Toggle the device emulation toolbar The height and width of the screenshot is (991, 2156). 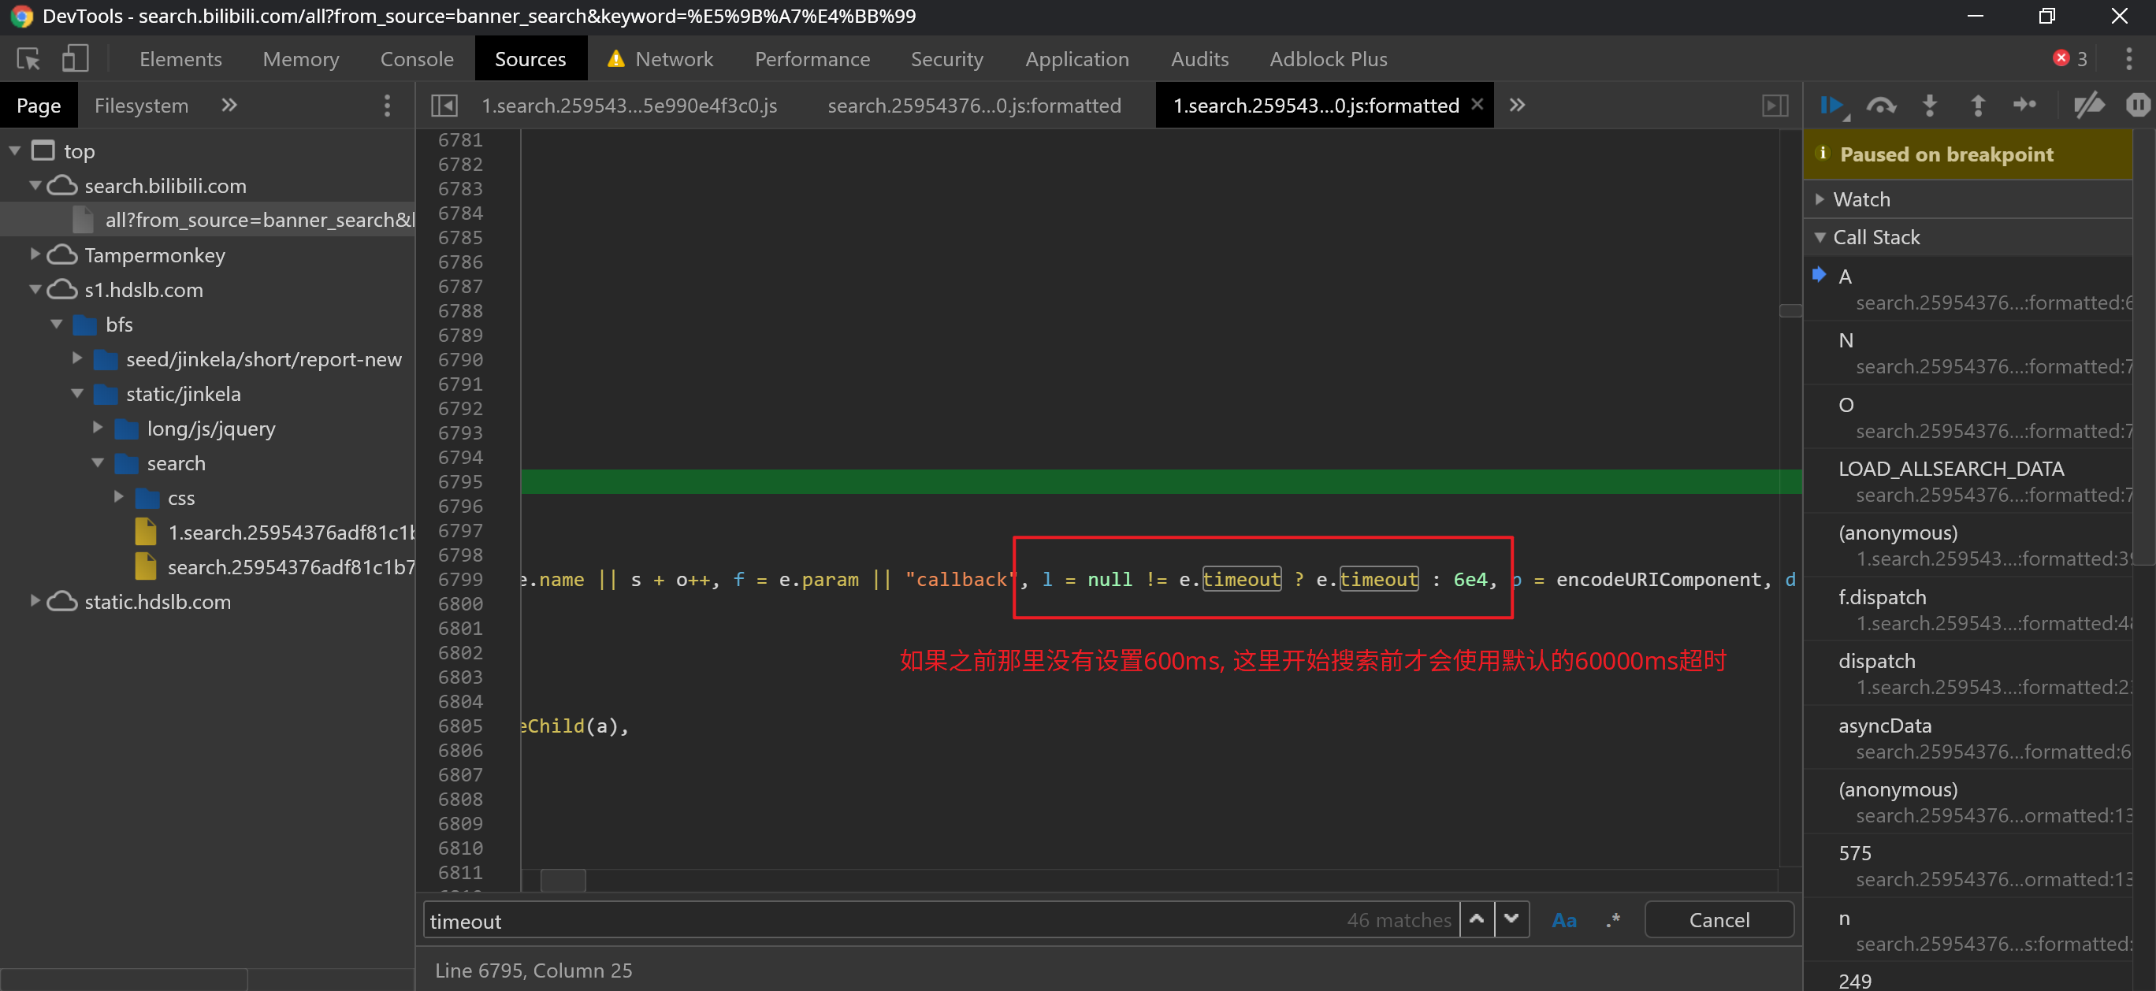coord(75,58)
